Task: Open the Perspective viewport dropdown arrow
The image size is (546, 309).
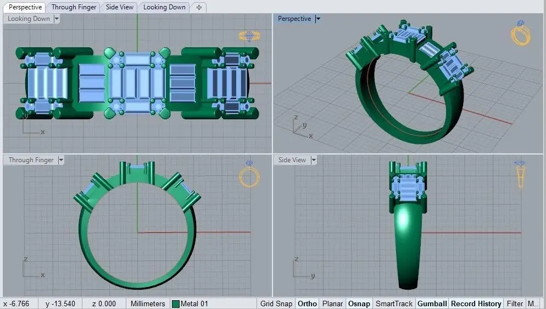Action: click(317, 19)
